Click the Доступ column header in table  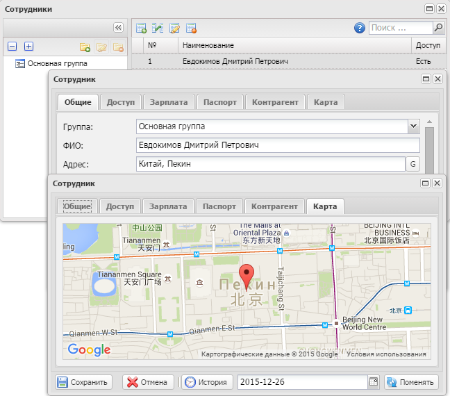point(428,45)
